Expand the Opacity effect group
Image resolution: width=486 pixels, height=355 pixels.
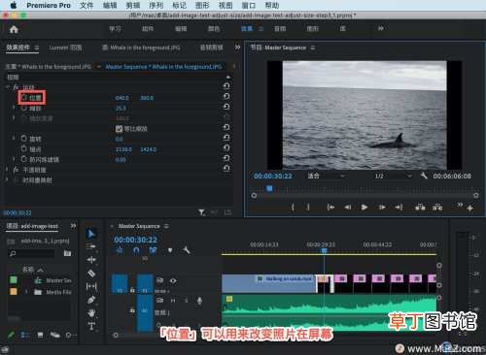7,170
